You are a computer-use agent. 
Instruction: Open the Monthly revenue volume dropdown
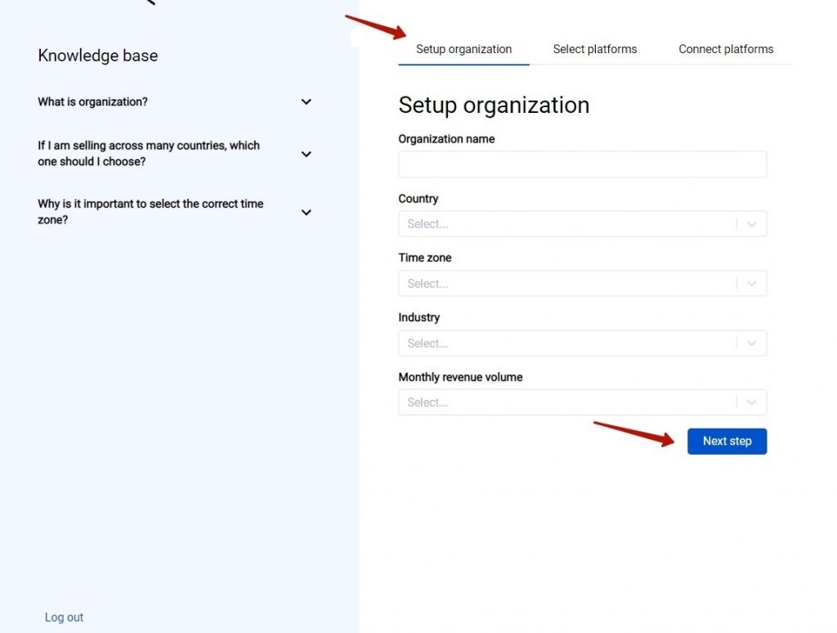coord(582,402)
